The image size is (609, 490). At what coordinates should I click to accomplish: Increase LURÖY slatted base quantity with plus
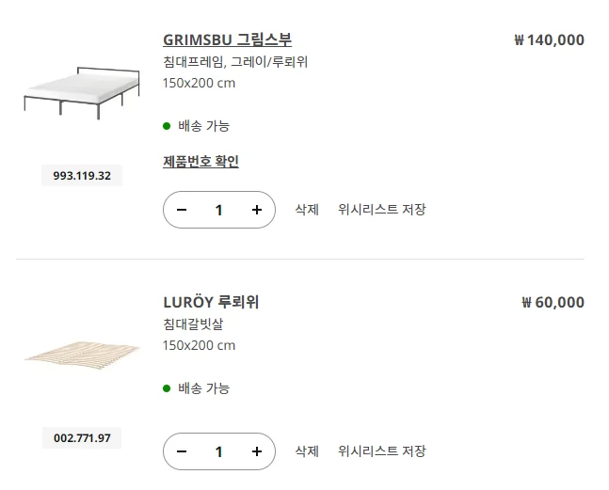pyautogui.click(x=257, y=451)
